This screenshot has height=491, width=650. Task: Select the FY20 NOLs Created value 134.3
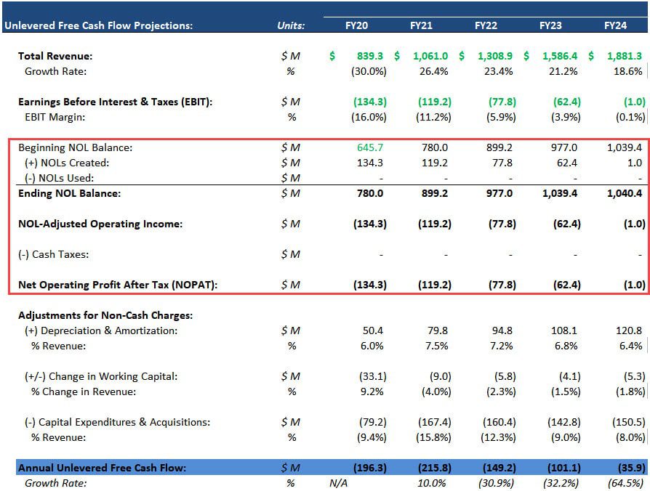pos(372,163)
